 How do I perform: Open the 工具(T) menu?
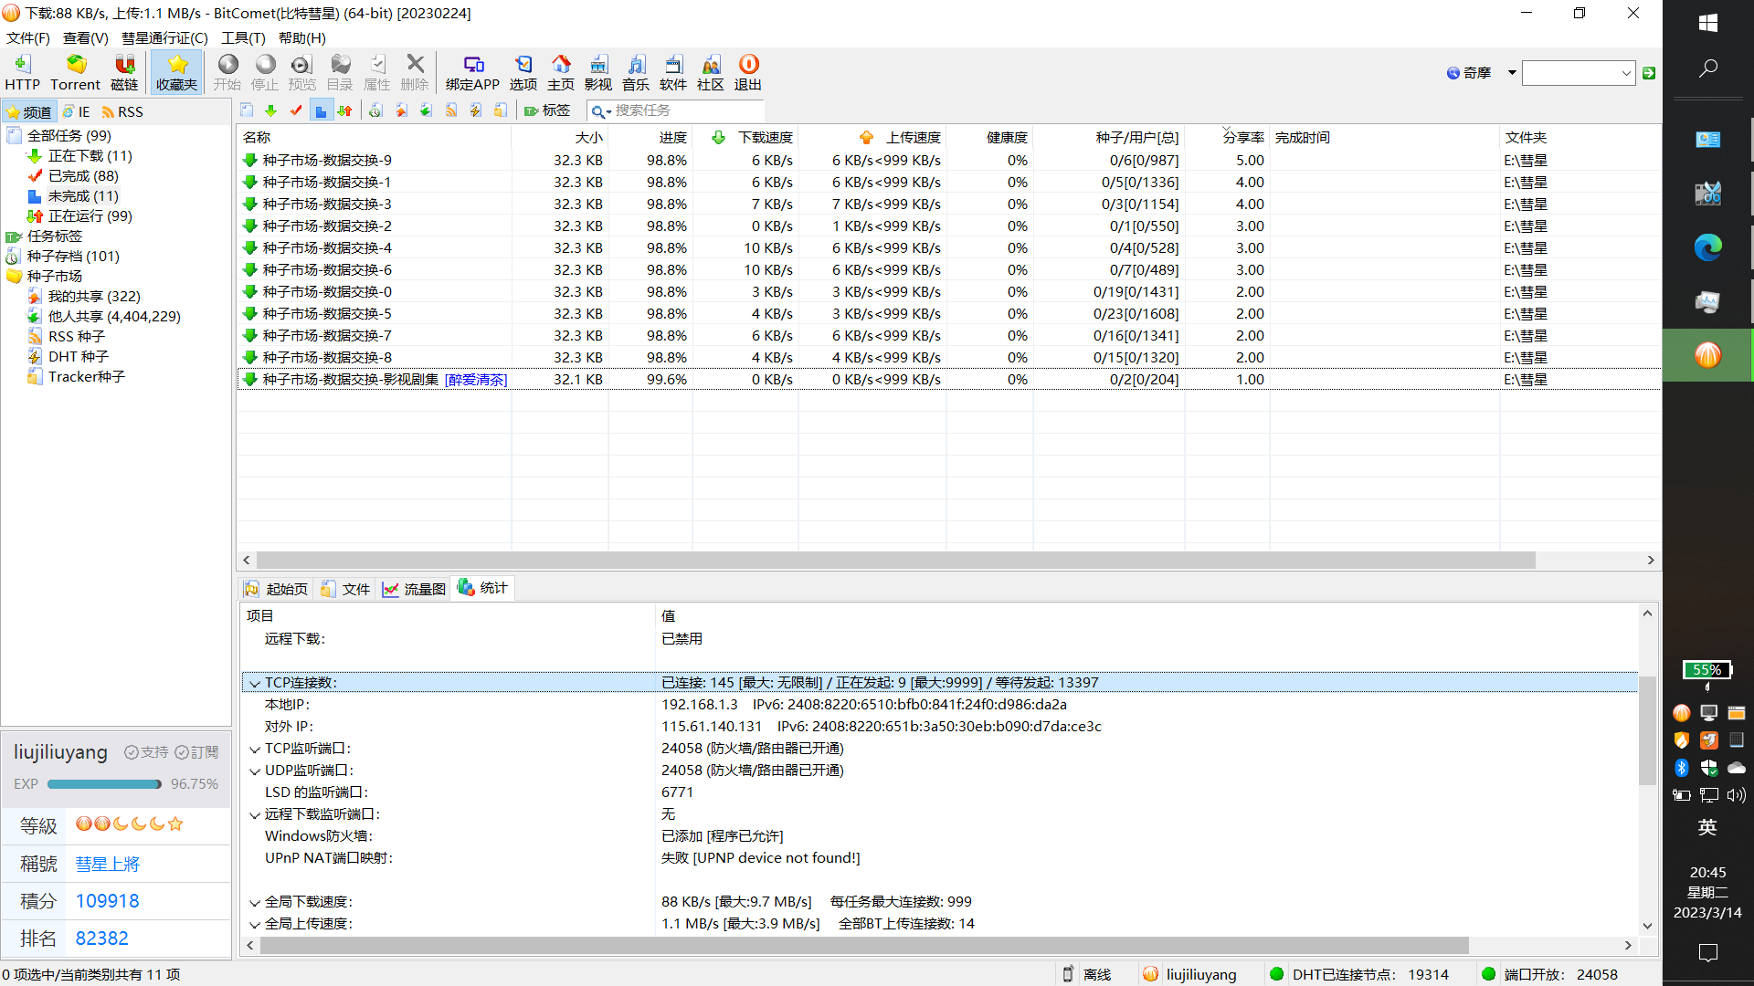click(243, 37)
